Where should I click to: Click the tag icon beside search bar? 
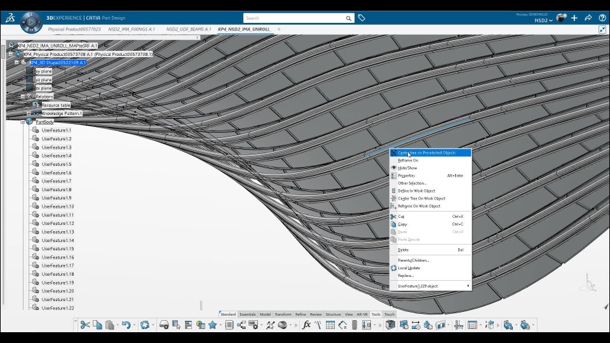pyautogui.click(x=362, y=18)
